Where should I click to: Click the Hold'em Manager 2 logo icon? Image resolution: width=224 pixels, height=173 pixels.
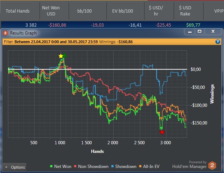pos(212,165)
